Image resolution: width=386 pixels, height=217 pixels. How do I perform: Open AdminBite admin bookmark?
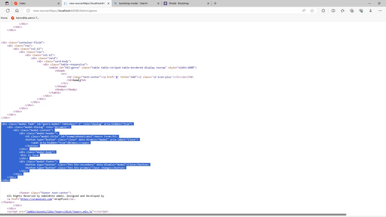25,18
